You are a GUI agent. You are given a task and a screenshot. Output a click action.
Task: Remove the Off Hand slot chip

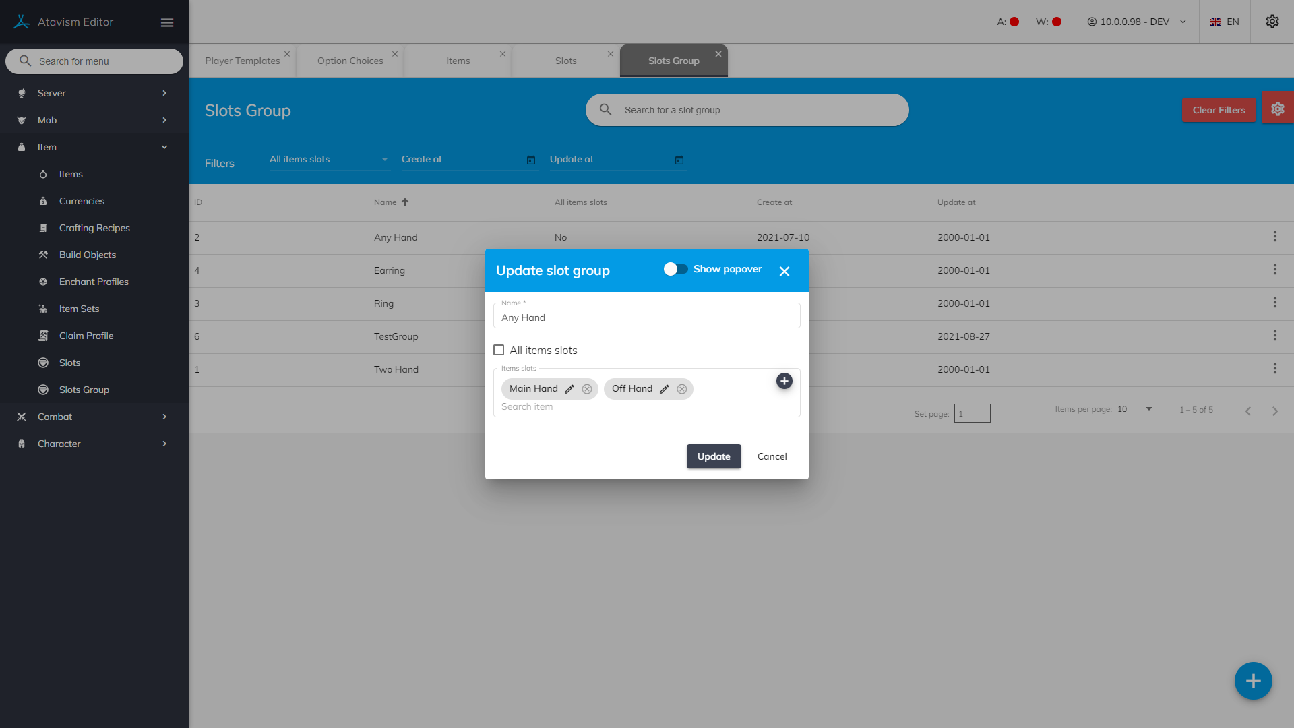(x=682, y=389)
